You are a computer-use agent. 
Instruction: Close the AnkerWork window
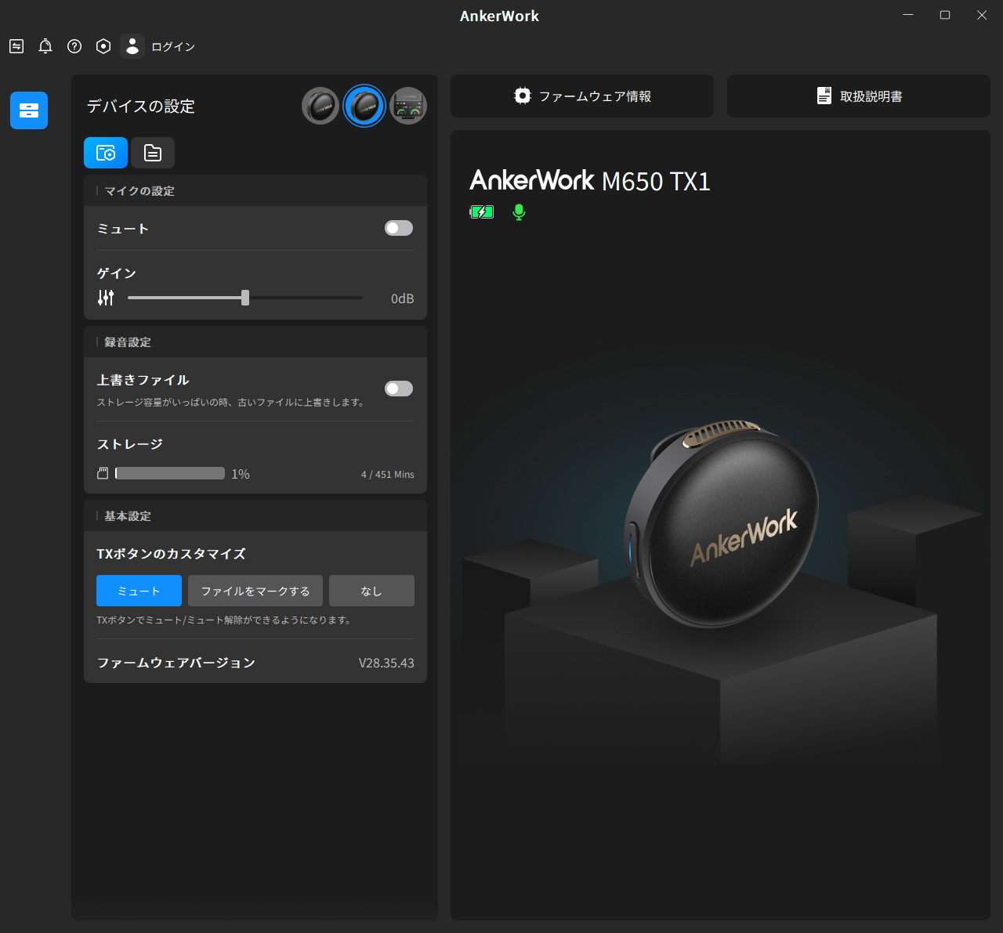pyautogui.click(x=982, y=15)
